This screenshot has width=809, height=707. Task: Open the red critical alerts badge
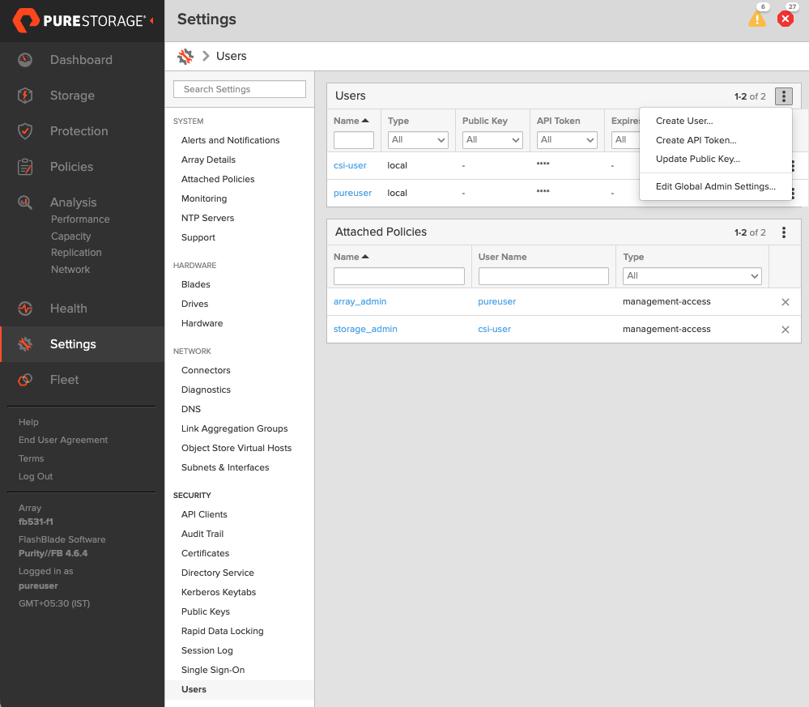tap(785, 18)
